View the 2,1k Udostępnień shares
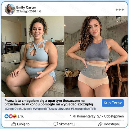 (110, 116)
